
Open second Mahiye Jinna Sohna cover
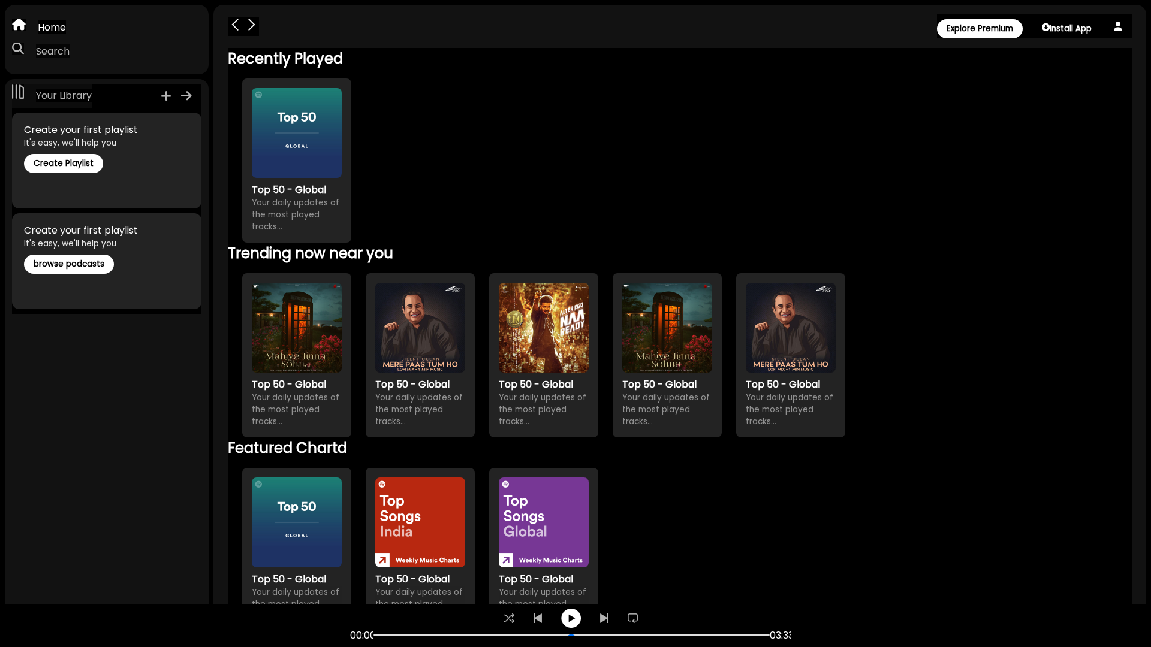(x=667, y=328)
